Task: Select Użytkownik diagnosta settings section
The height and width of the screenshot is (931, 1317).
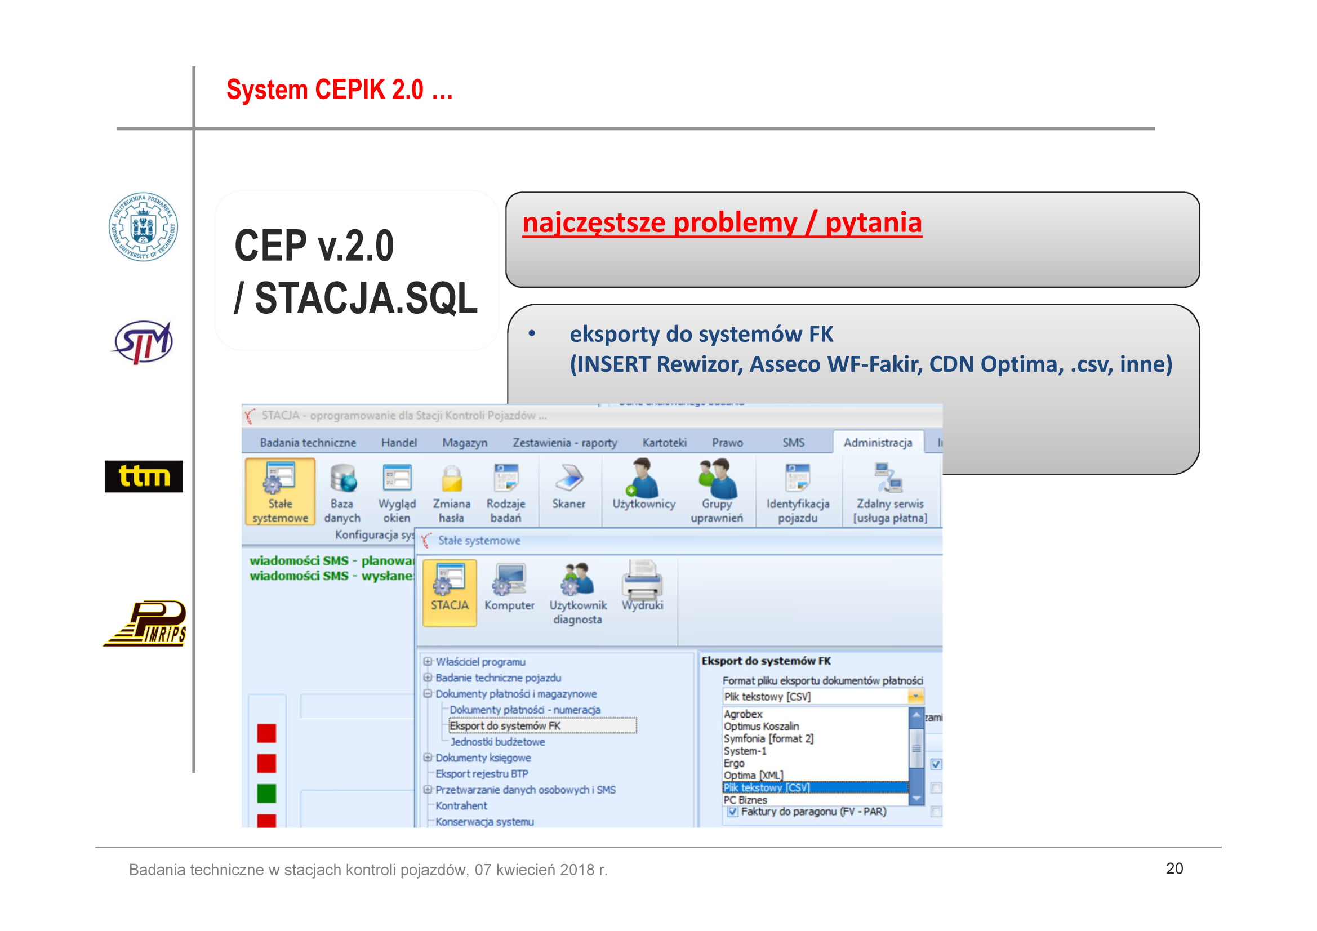Action: tap(577, 594)
